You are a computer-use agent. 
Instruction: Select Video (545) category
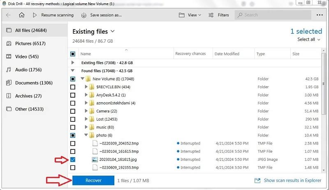click(x=35, y=57)
